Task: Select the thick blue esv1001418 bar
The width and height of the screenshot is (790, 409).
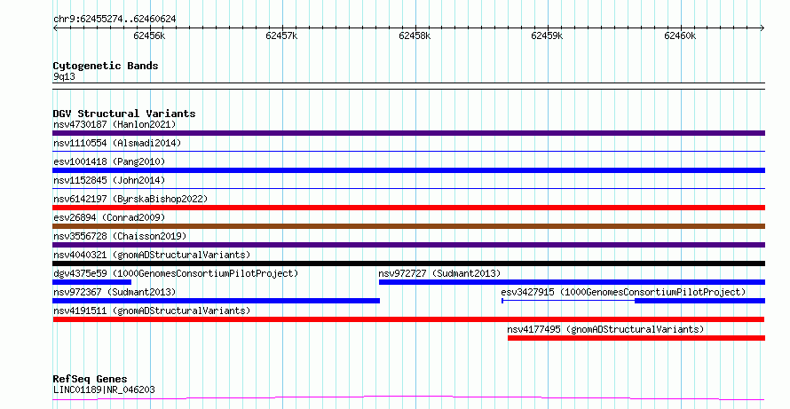Action: (x=408, y=170)
